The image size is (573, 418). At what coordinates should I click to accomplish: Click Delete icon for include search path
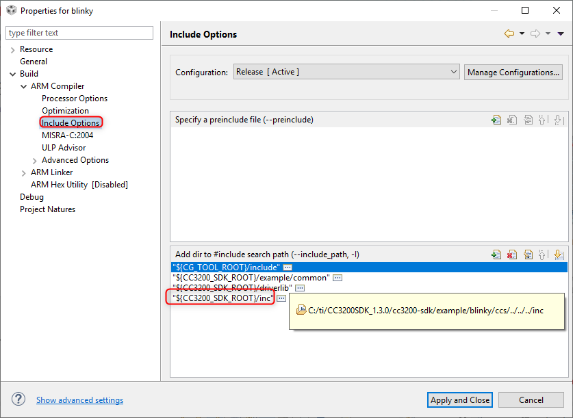512,254
